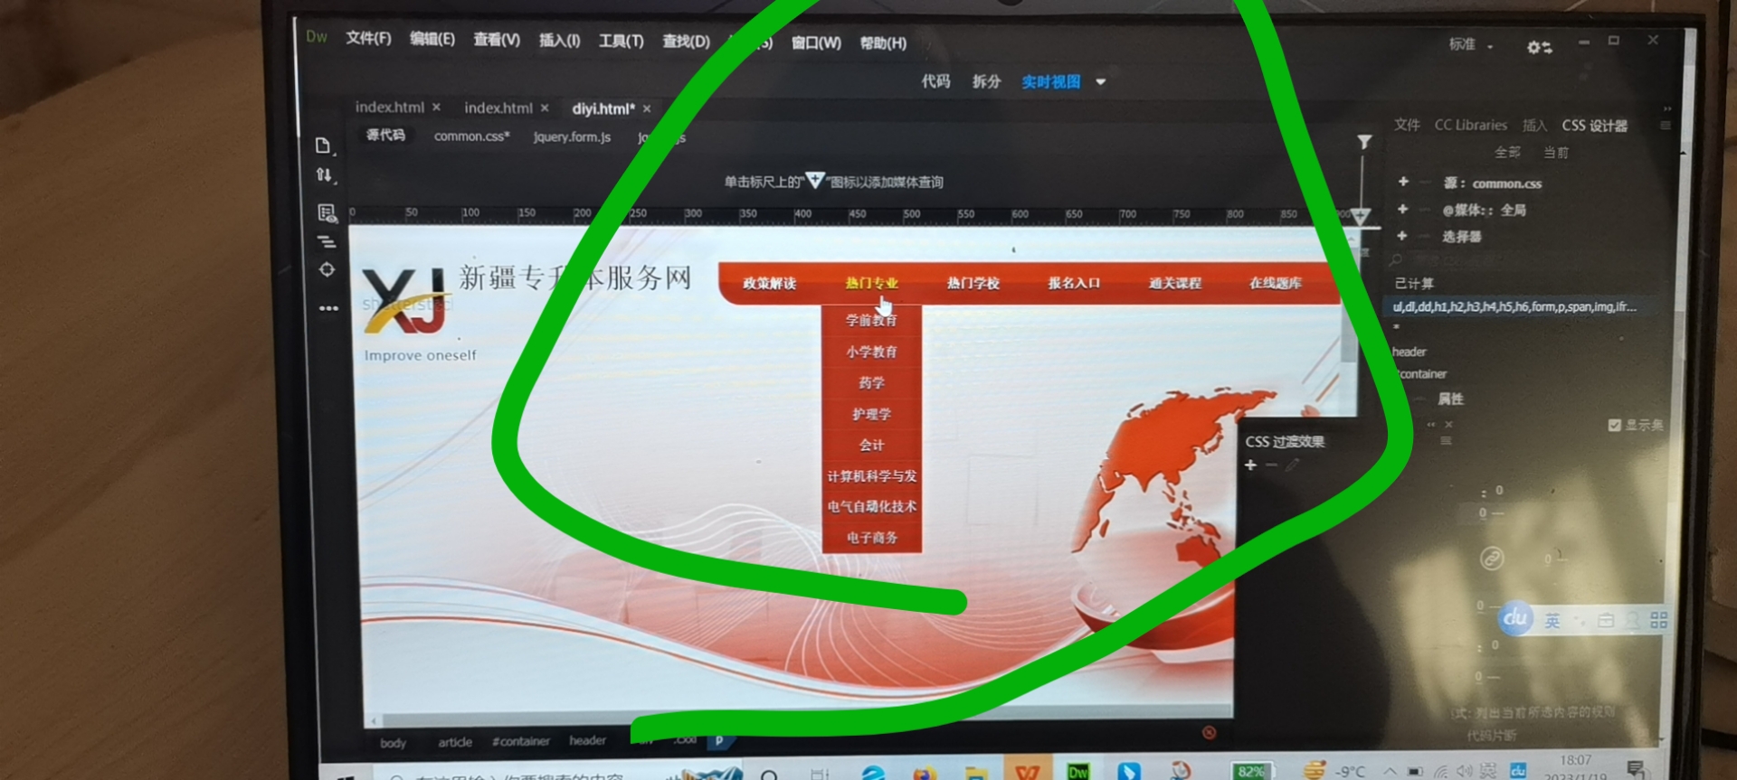Click the get/put arrows icon in left toolbar

click(x=325, y=175)
